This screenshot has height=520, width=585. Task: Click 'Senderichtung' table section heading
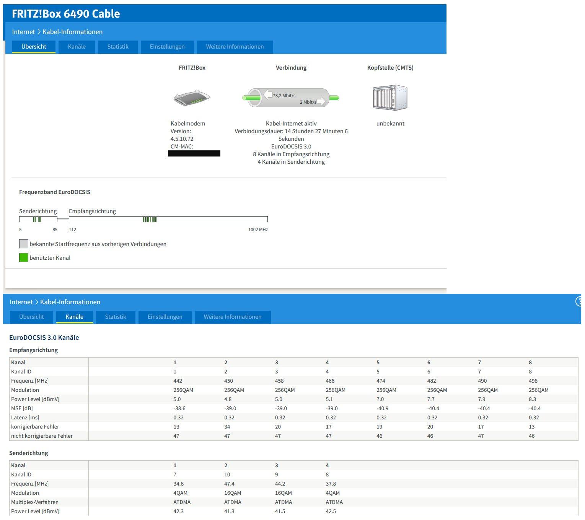tap(29, 453)
